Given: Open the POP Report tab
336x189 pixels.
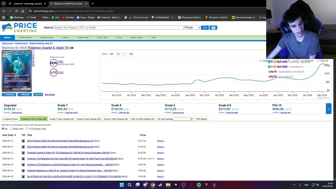Looking at the screenshot, I should tap(202, 119).
